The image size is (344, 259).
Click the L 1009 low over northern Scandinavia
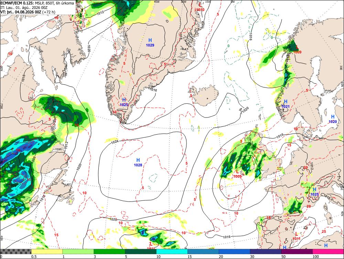297,50
